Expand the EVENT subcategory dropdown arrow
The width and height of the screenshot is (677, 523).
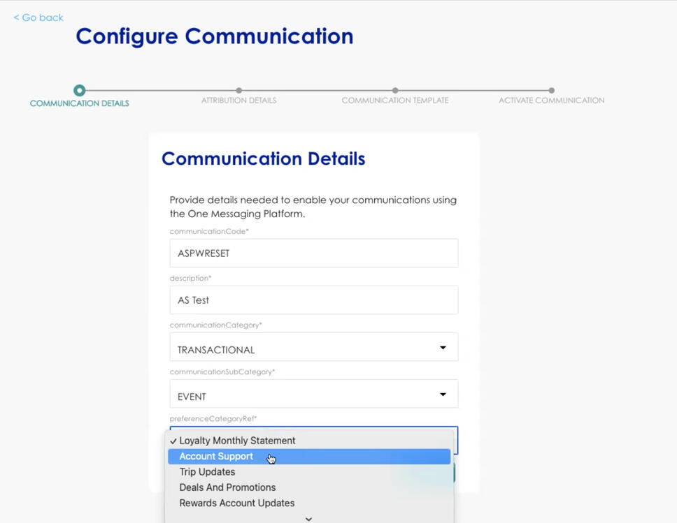point(443,395)
